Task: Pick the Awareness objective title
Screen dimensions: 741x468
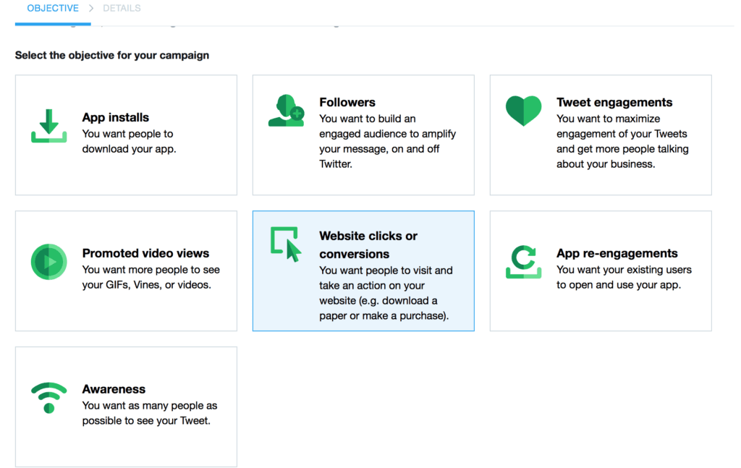Action: point(114,389)
